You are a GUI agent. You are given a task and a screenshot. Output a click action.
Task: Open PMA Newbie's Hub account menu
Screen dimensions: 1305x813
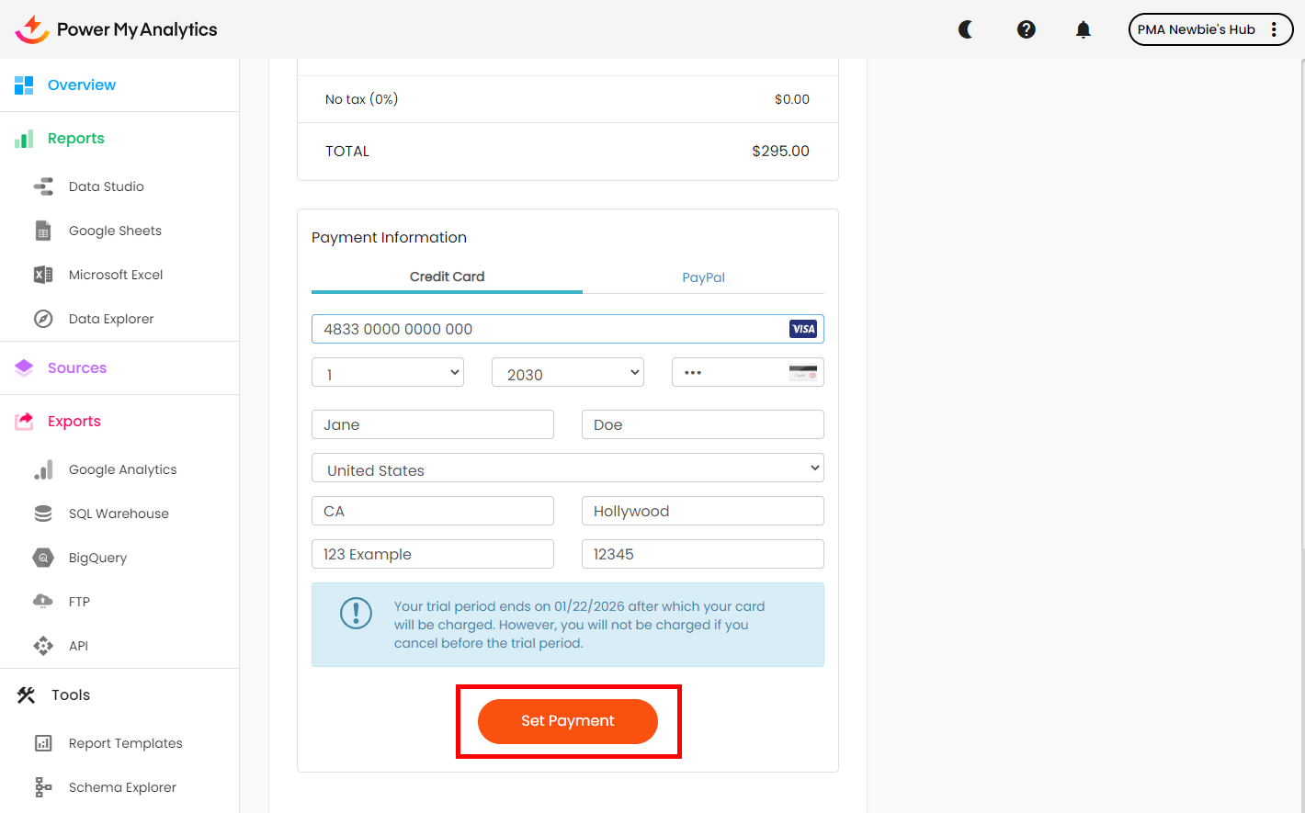(1209, 29)
